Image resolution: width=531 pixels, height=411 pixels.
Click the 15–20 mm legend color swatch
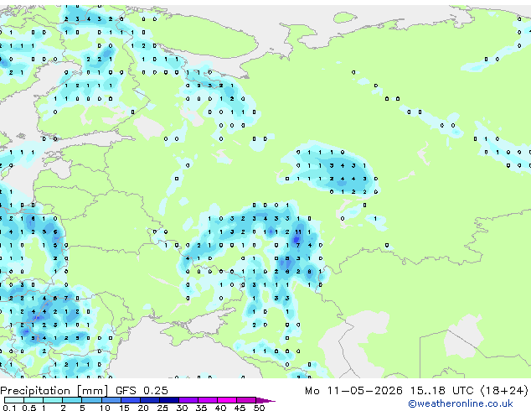[x=130, y=400]
